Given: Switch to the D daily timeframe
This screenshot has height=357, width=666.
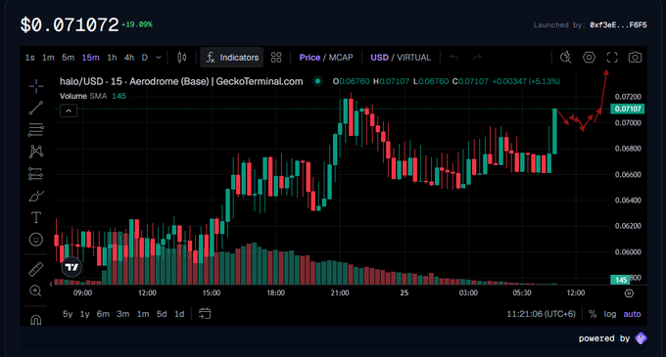Looking at the screenshot, I should coord(145,58).
